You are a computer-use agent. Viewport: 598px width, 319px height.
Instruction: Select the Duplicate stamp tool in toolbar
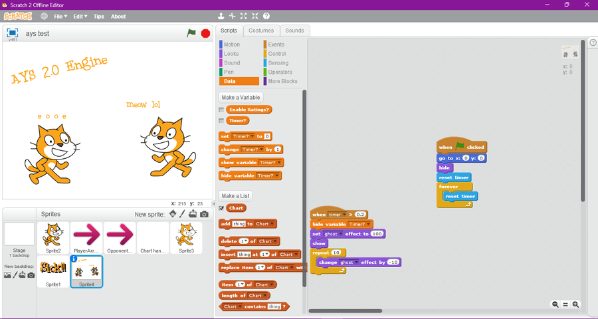[x=221, y=16]
